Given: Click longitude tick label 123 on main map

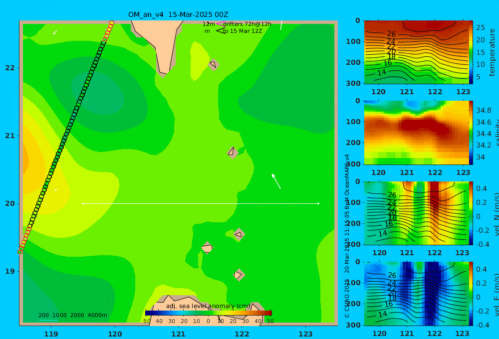Looking at the screenshot, I should point(305,334).
